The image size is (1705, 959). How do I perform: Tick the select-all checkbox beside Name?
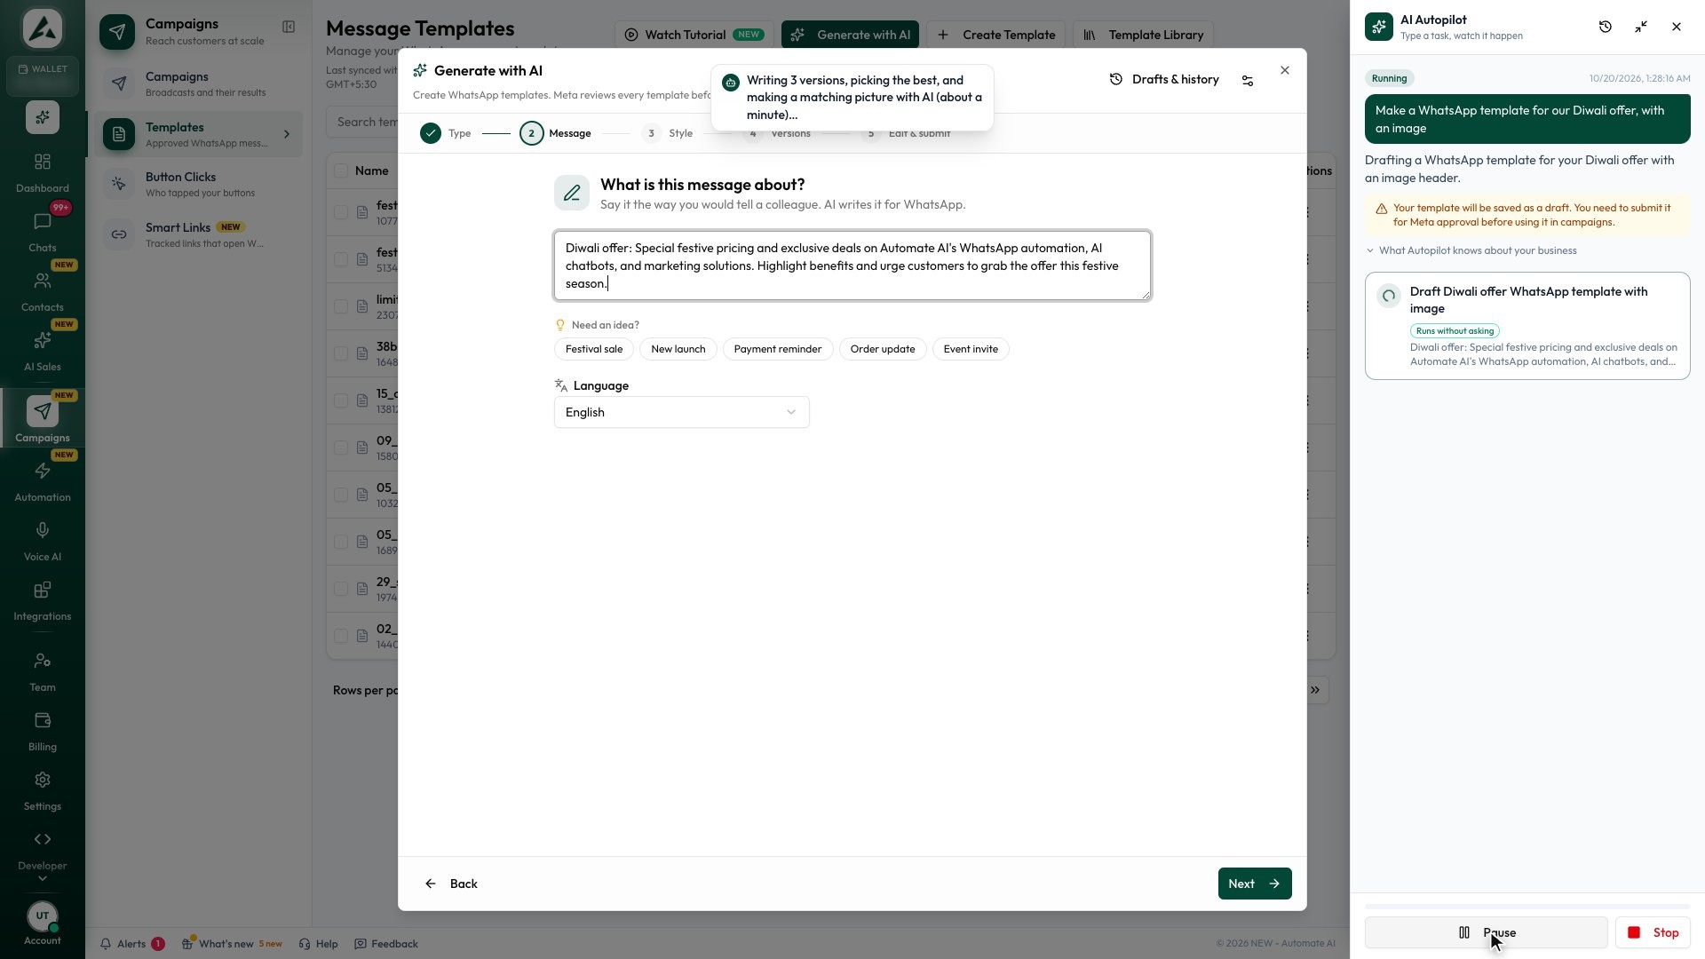coord(341,170)
